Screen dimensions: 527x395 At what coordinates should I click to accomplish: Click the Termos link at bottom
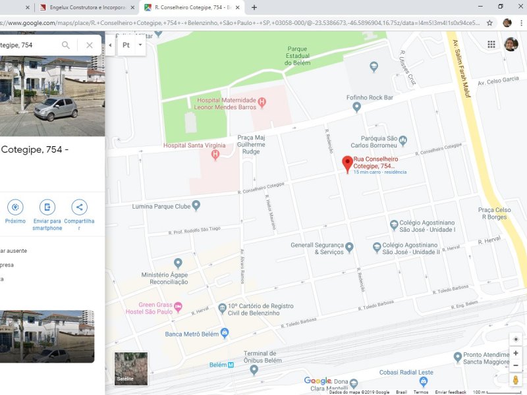coord(420,392)
